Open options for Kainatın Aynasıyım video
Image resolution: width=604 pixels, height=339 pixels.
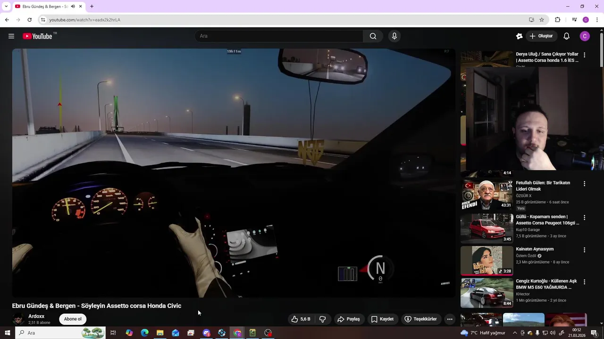584,250
